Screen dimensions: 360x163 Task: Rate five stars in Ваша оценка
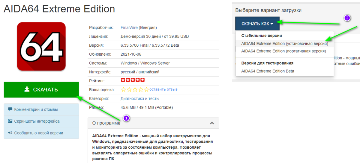tap(146, 89)
